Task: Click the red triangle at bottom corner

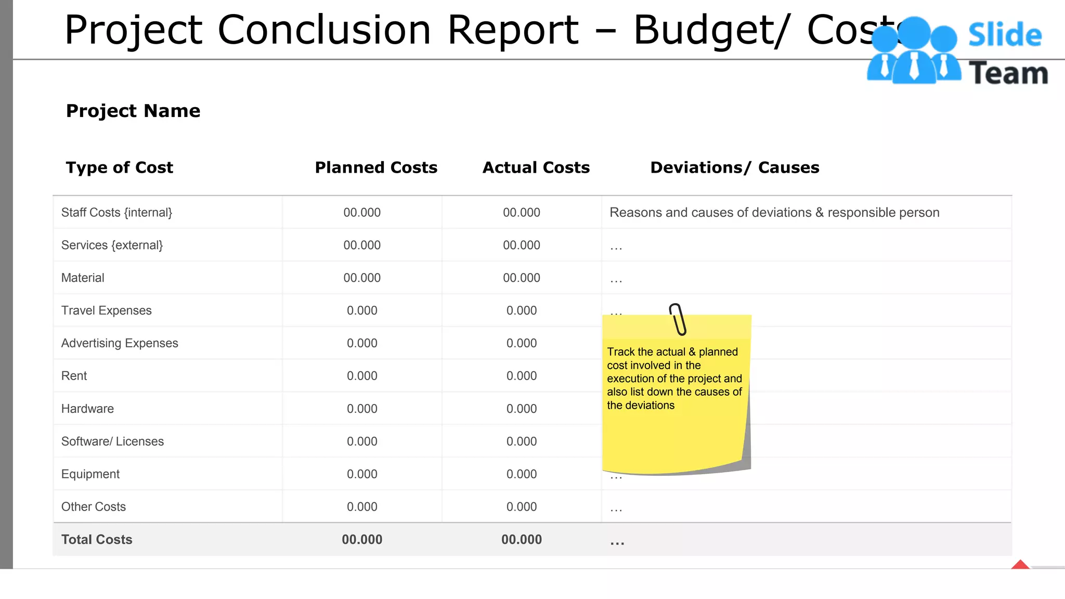Action: pyautogui.click(x=1020, y=564)
